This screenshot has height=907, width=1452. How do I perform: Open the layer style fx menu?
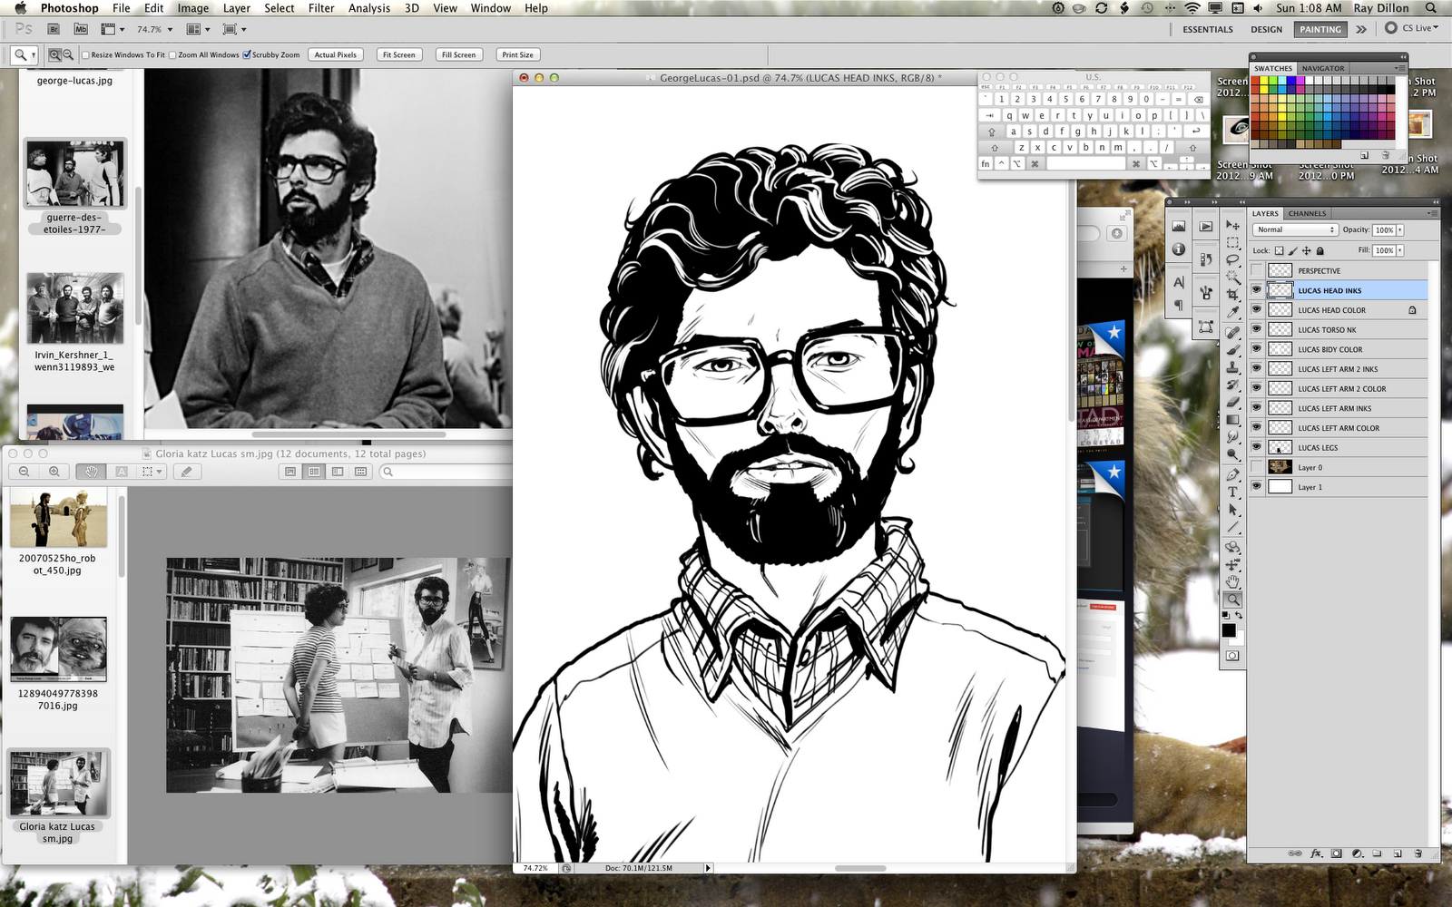1316,853
